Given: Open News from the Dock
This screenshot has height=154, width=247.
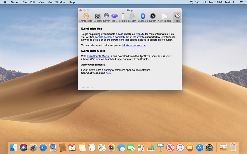Looking at the screenshot, I should pos(170,148).
